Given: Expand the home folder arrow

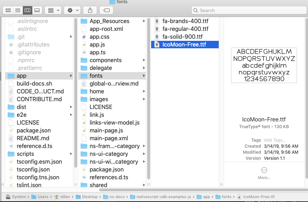Looking at the screenshot, I should click(144, 91).
